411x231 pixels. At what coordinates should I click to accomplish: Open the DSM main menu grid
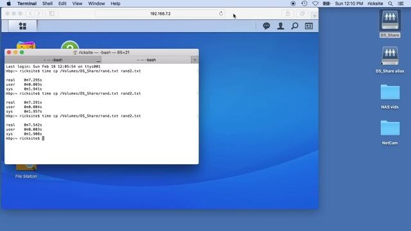[x=22, y=26]
